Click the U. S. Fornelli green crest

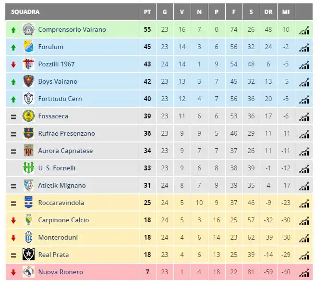click(28, 168)
